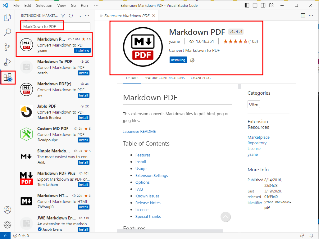Open the Search view in activity bar
Image resolution: width=319 pixels, height=239 pixels.
[7, 32]
